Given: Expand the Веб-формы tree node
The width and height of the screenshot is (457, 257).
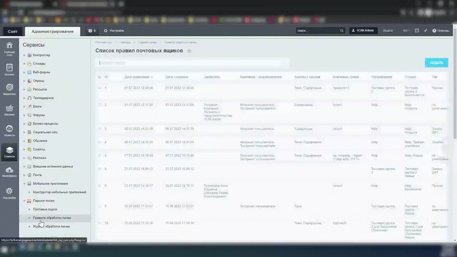Looking at the screenshot, I should point(24,72).
